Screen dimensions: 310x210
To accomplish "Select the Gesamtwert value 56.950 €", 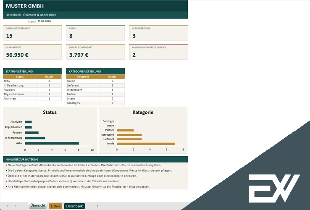I will [x=17, y=55].
